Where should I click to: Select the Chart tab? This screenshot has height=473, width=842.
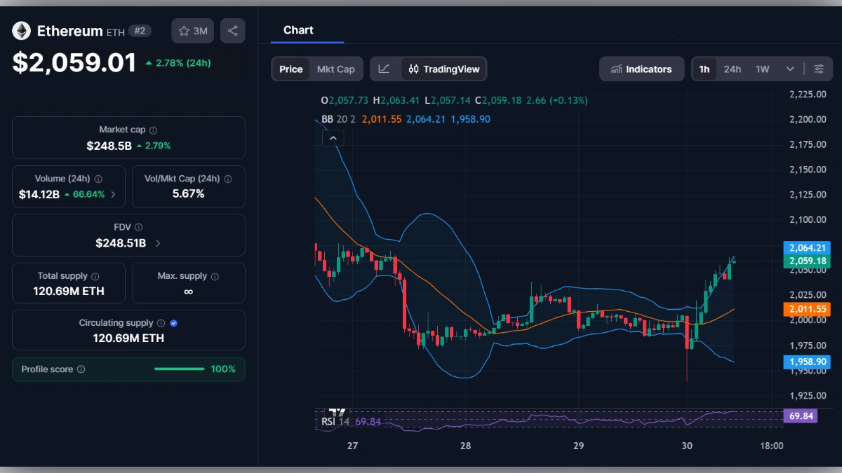298,29
